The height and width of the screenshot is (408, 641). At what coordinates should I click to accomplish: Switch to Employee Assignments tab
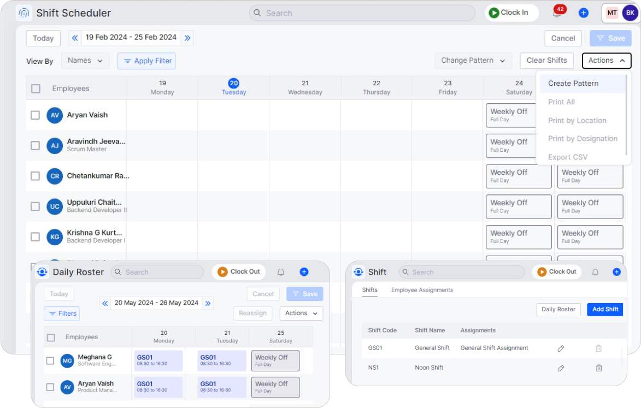(x=422, y=290)
